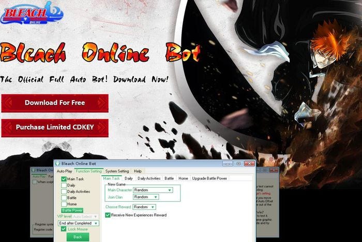Screen dimensions: 362x242
Task: Click the green Back button
Action: [78, 237]
